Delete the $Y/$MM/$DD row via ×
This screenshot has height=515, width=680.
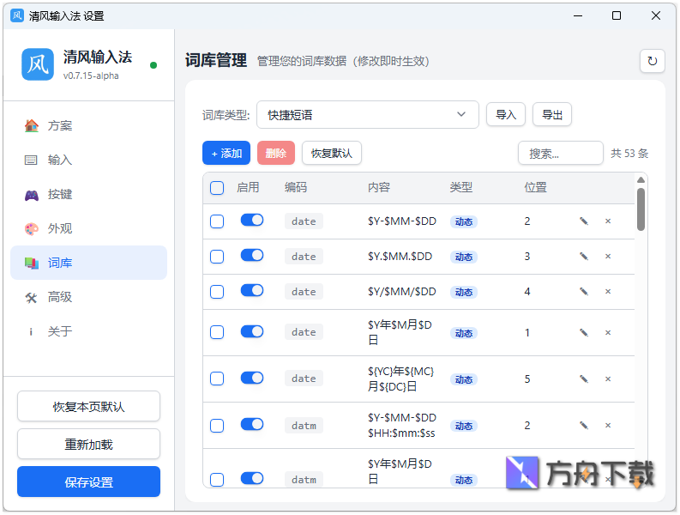pyautogui.click(x=608, y=292)
